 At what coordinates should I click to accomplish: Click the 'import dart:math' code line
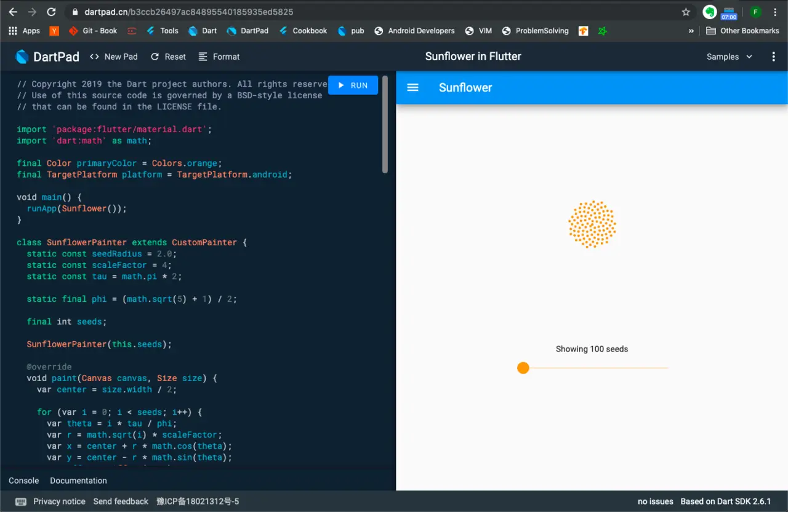point(84,141)
